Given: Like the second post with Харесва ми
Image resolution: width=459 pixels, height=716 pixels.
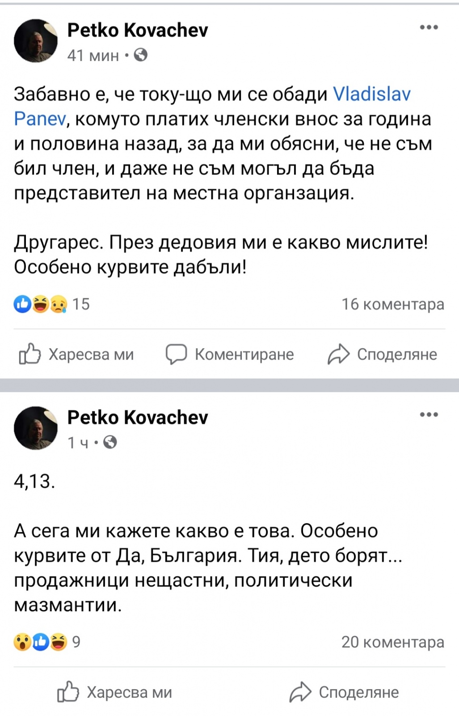Looking at the screenshot, I should (x=115, y=692).
